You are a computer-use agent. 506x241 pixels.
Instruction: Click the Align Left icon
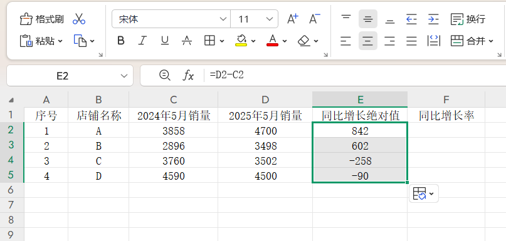(345, 41)
